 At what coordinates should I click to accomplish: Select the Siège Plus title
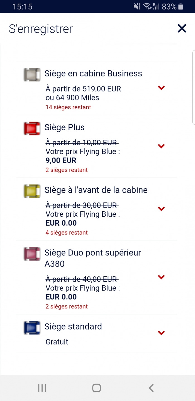coord(65,127)
